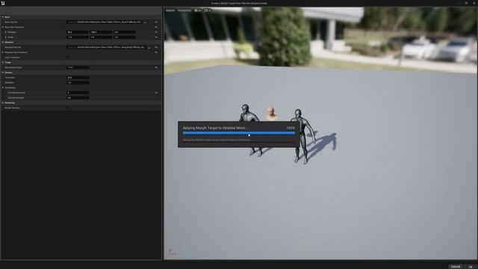Toggle the Lock Transform checkbox
Viewport: 478px width, 269px height.
68,57
